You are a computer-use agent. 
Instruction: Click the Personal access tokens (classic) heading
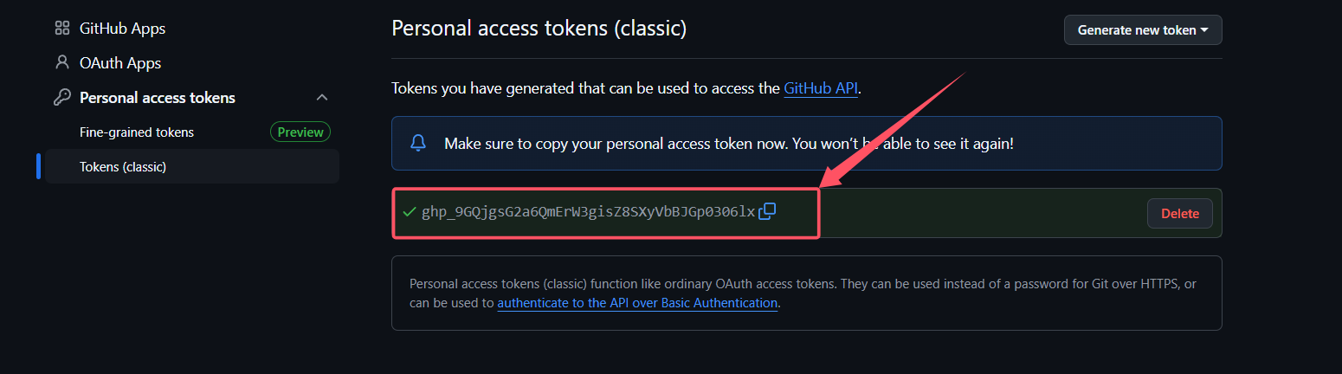point(539,29)
